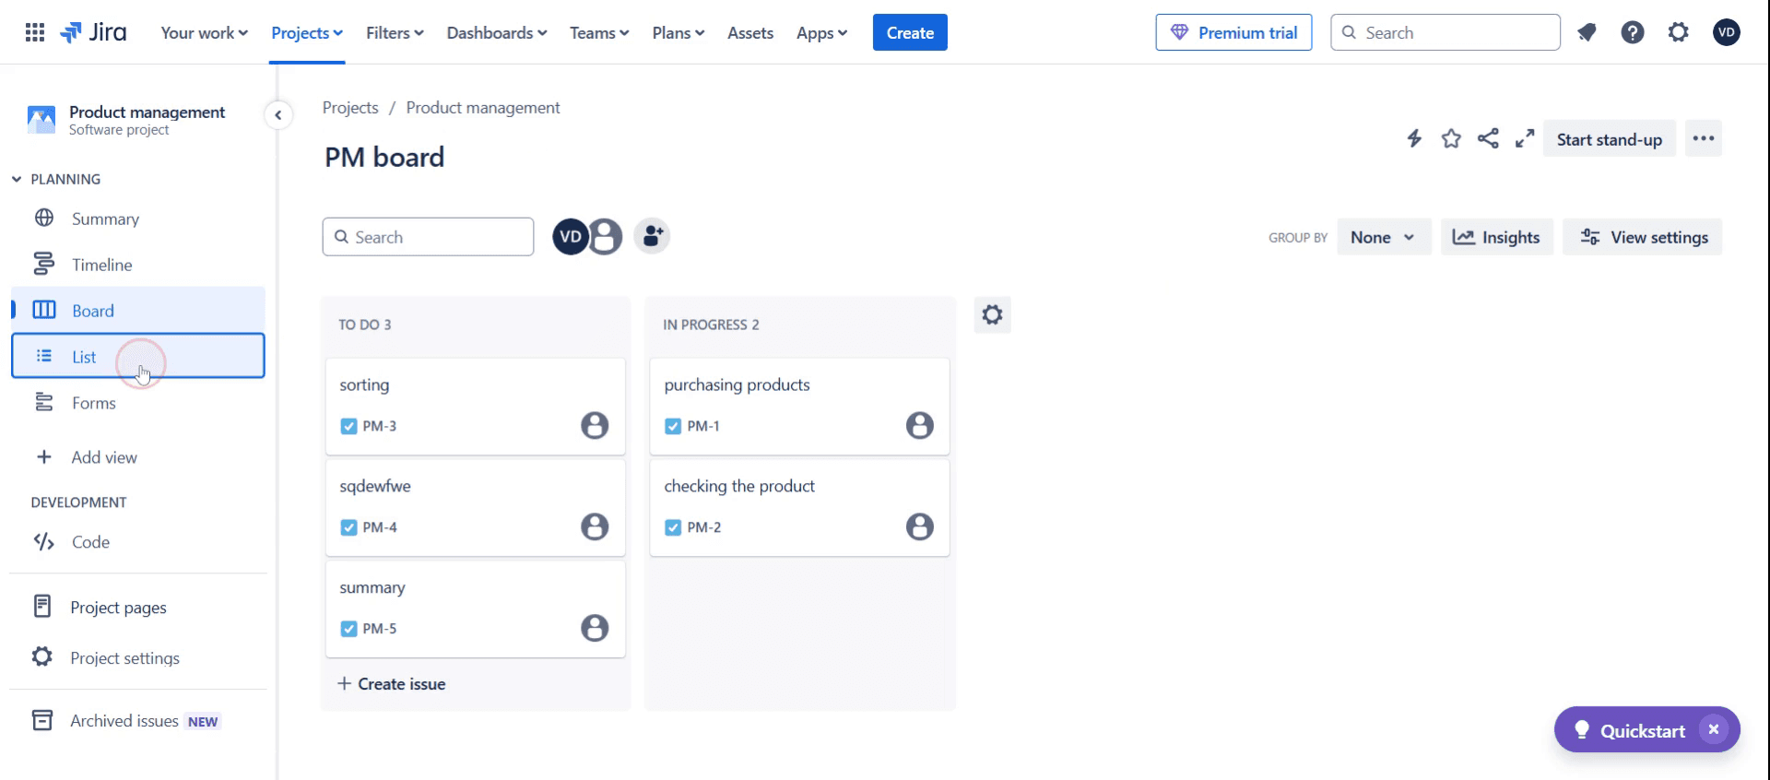Open the 'purchasing products' card
Screen dimensions: 1770x780
[799, 406]
